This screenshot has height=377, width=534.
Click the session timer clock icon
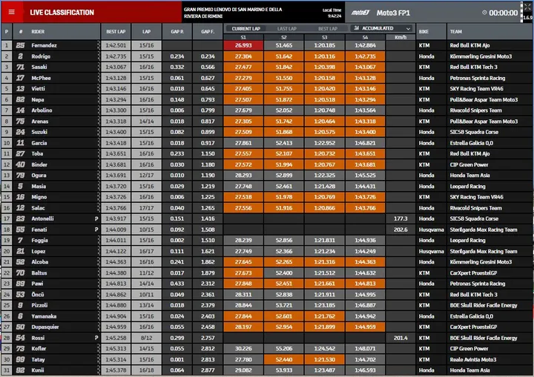[484, 13]
